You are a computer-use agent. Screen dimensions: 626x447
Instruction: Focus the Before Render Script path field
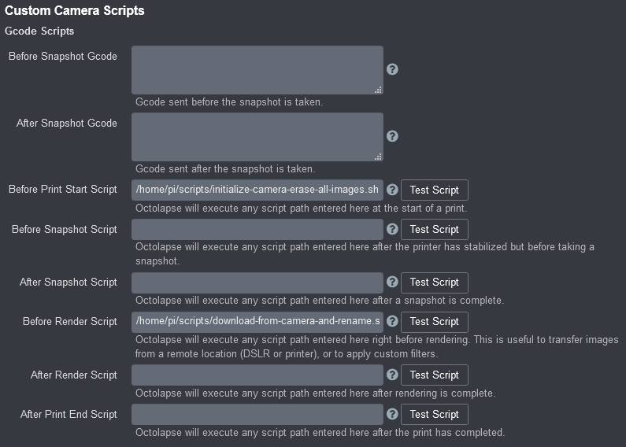click(257, 321)
